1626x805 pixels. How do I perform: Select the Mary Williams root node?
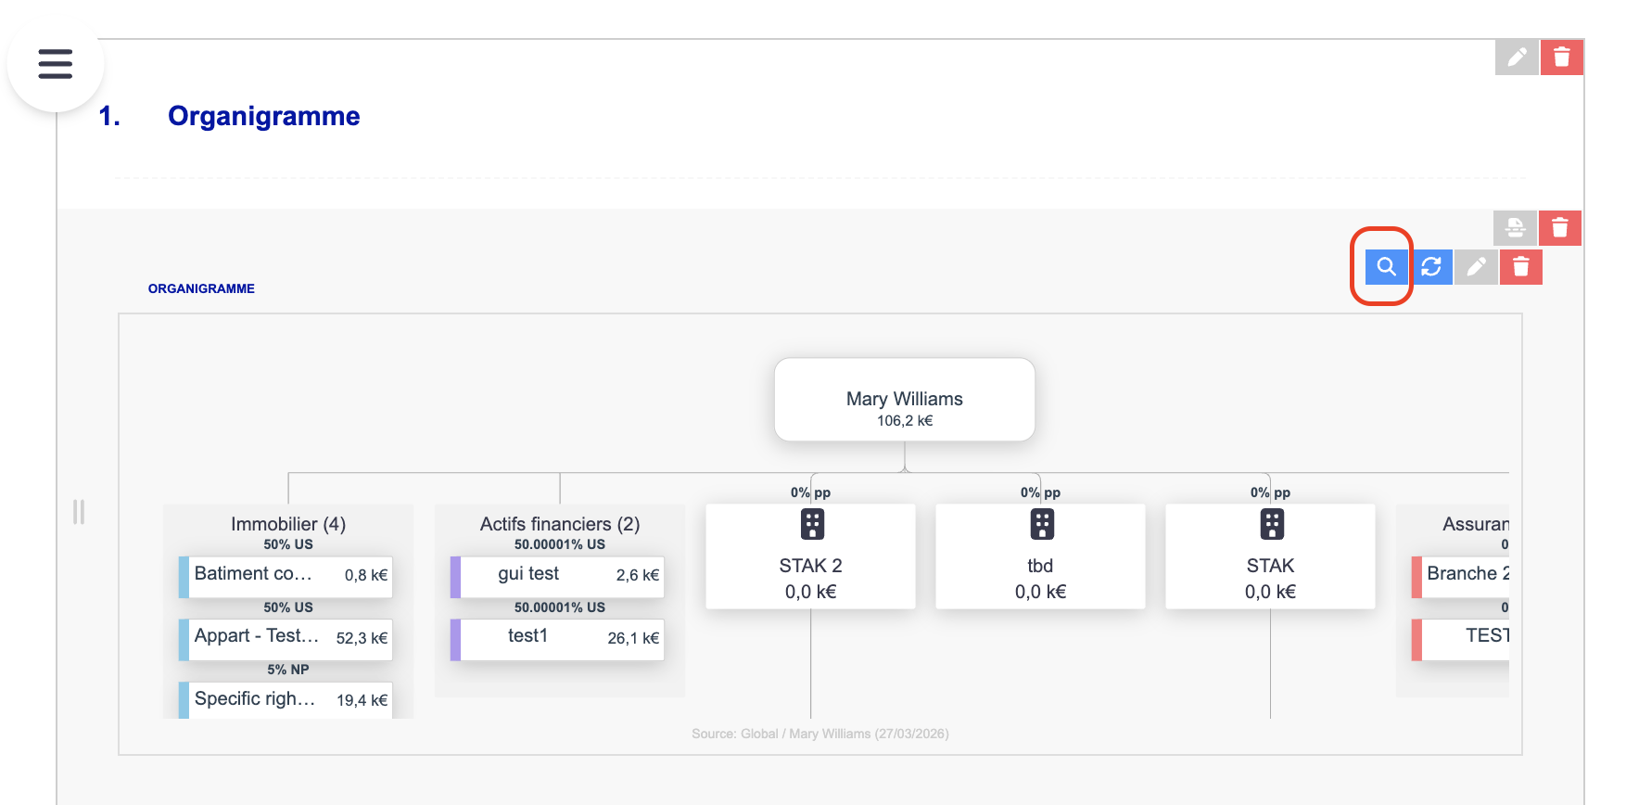904,400
